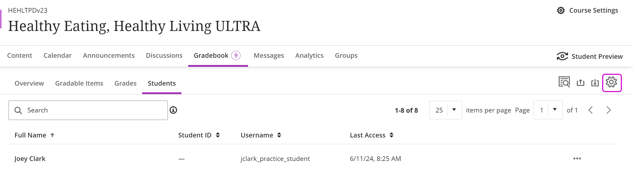
Task: Sort by Username arrows
Action: click(x=279, y=135)
